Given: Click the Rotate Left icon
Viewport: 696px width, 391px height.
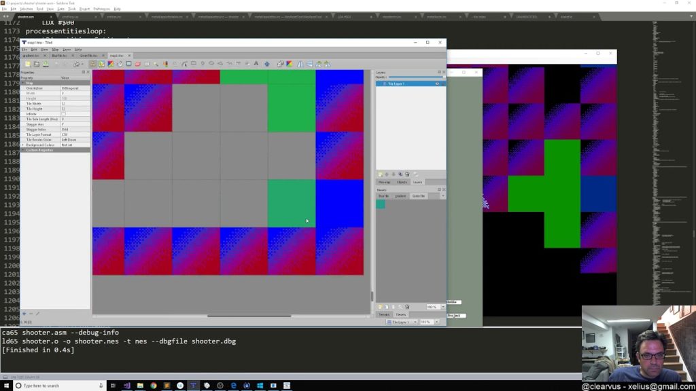Looking at the screenshot, I should tap(318, 64).
